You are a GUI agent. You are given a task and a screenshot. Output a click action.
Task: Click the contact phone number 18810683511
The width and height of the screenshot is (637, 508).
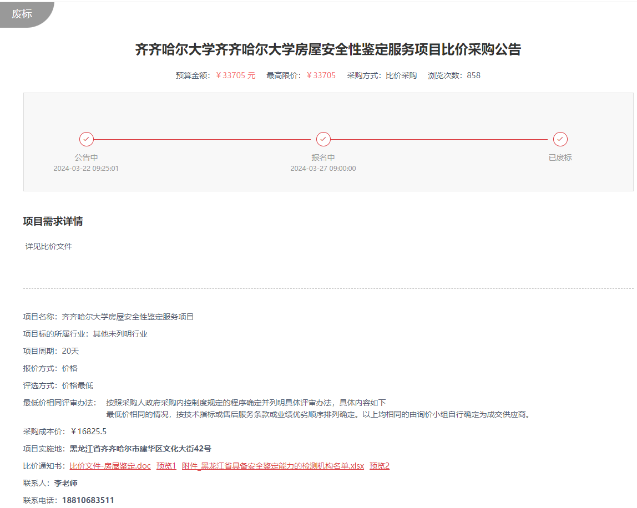pyautogui.click(x=88, y=500)
